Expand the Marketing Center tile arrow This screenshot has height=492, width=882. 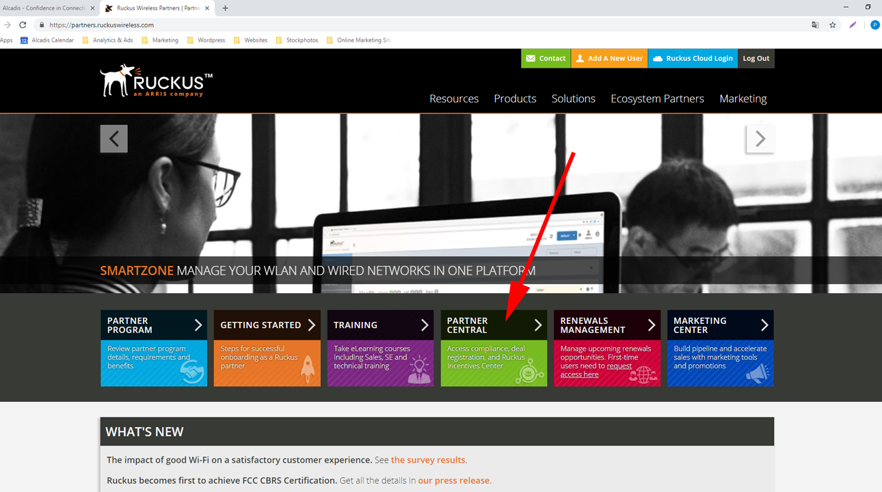[x=764, y=325]
